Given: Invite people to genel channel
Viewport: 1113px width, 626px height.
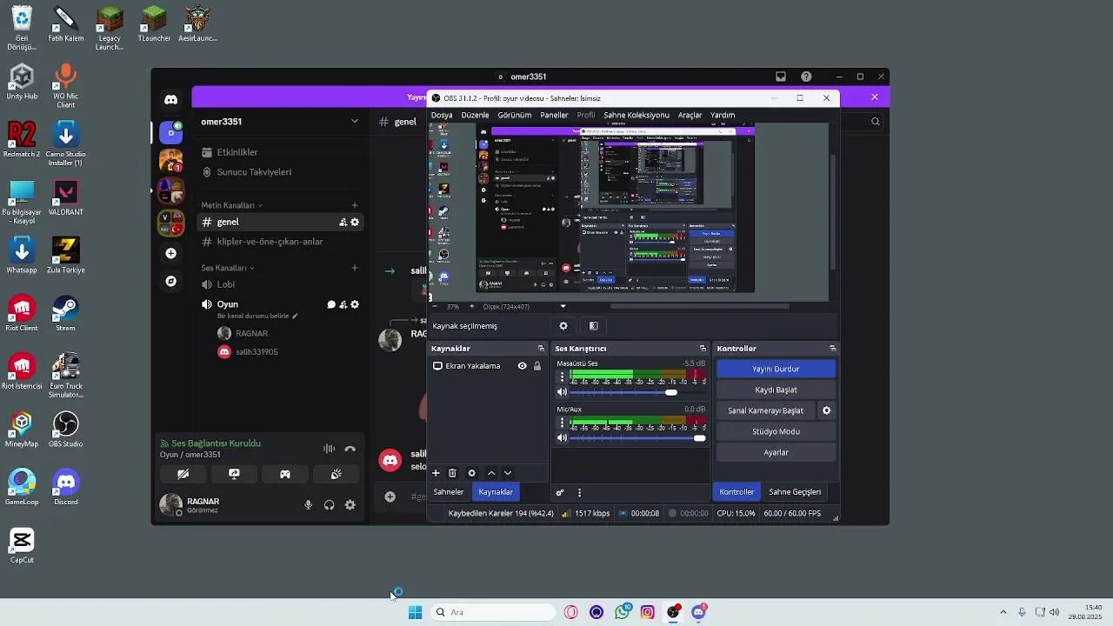Looking at the screenshot, I should [343, 223].
